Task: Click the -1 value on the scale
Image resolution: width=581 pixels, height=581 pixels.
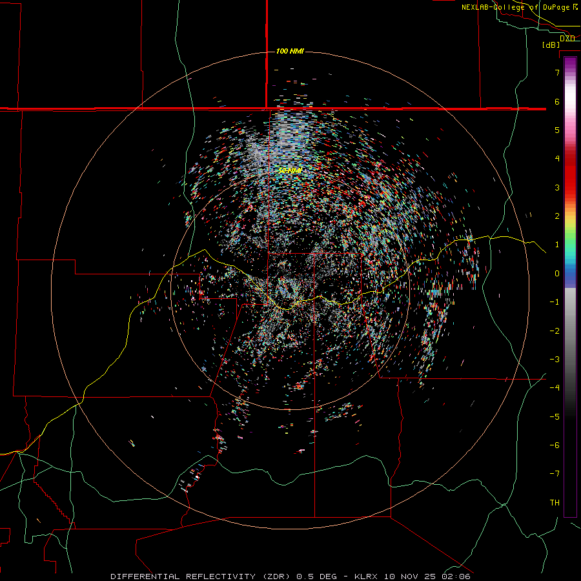Action: (555, 302)
